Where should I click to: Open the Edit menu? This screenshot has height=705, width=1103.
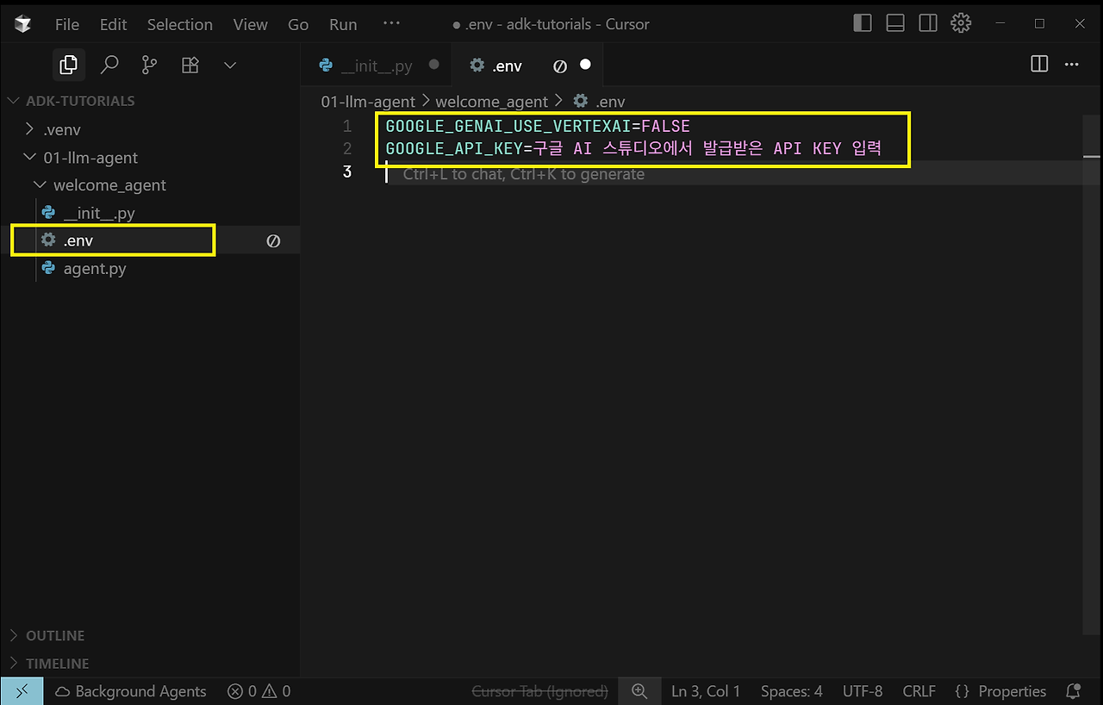click(114, 24)
